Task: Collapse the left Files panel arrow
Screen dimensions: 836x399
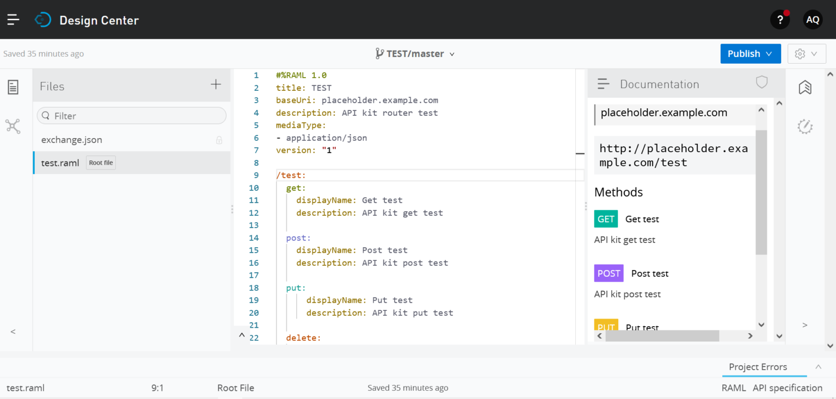Action: (13, 332)
